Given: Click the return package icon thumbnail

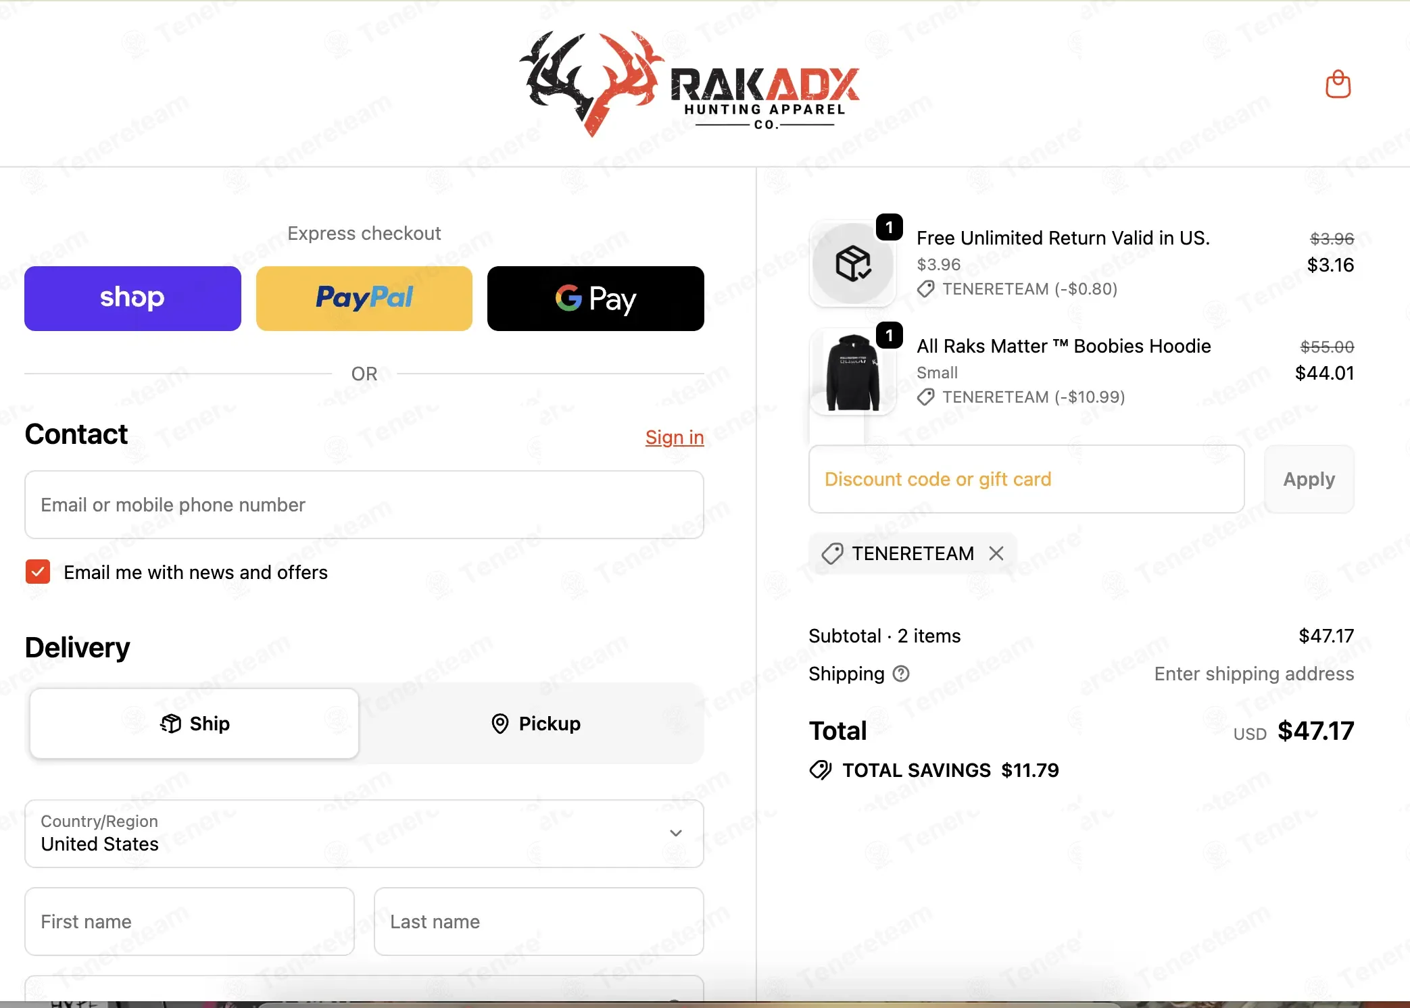Looking at the screenshot, I should click(x=853, y=263).
